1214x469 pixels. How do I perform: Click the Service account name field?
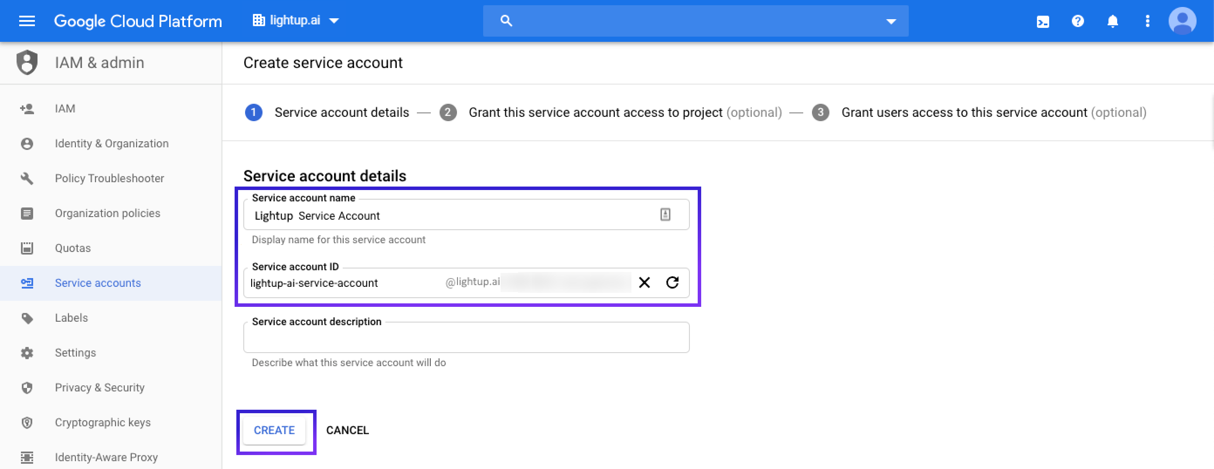point(466,215)
